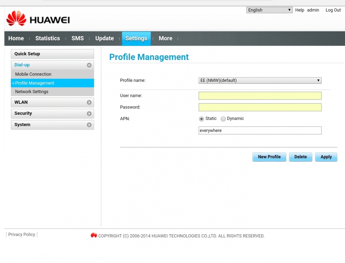Expand the Security section arrow
The image size is (345, 263).
(x=89, y=114)
